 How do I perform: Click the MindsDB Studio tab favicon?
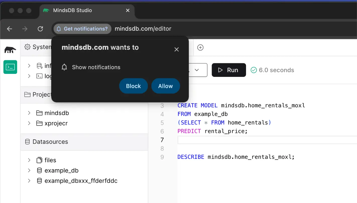tap(46, 10)
